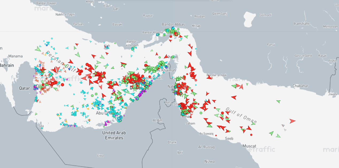Select the large green ship at west end of Persian Gulf
The image size is (339, 168).
(38, 49)
